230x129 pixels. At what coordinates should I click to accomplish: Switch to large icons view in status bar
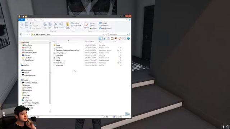[129, 114]
